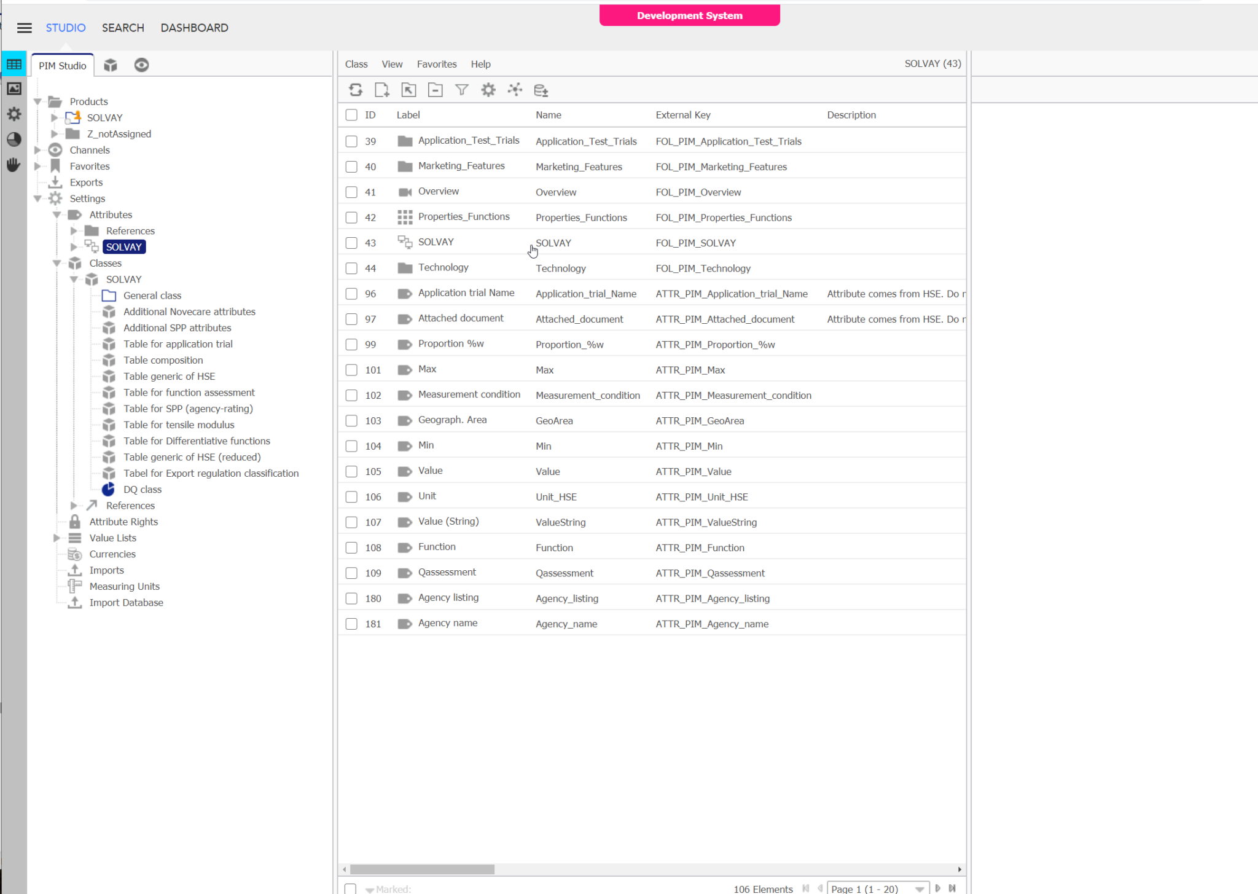Click the refresh icon in list toolbar

pyautogui.click(x=356, y=90)
